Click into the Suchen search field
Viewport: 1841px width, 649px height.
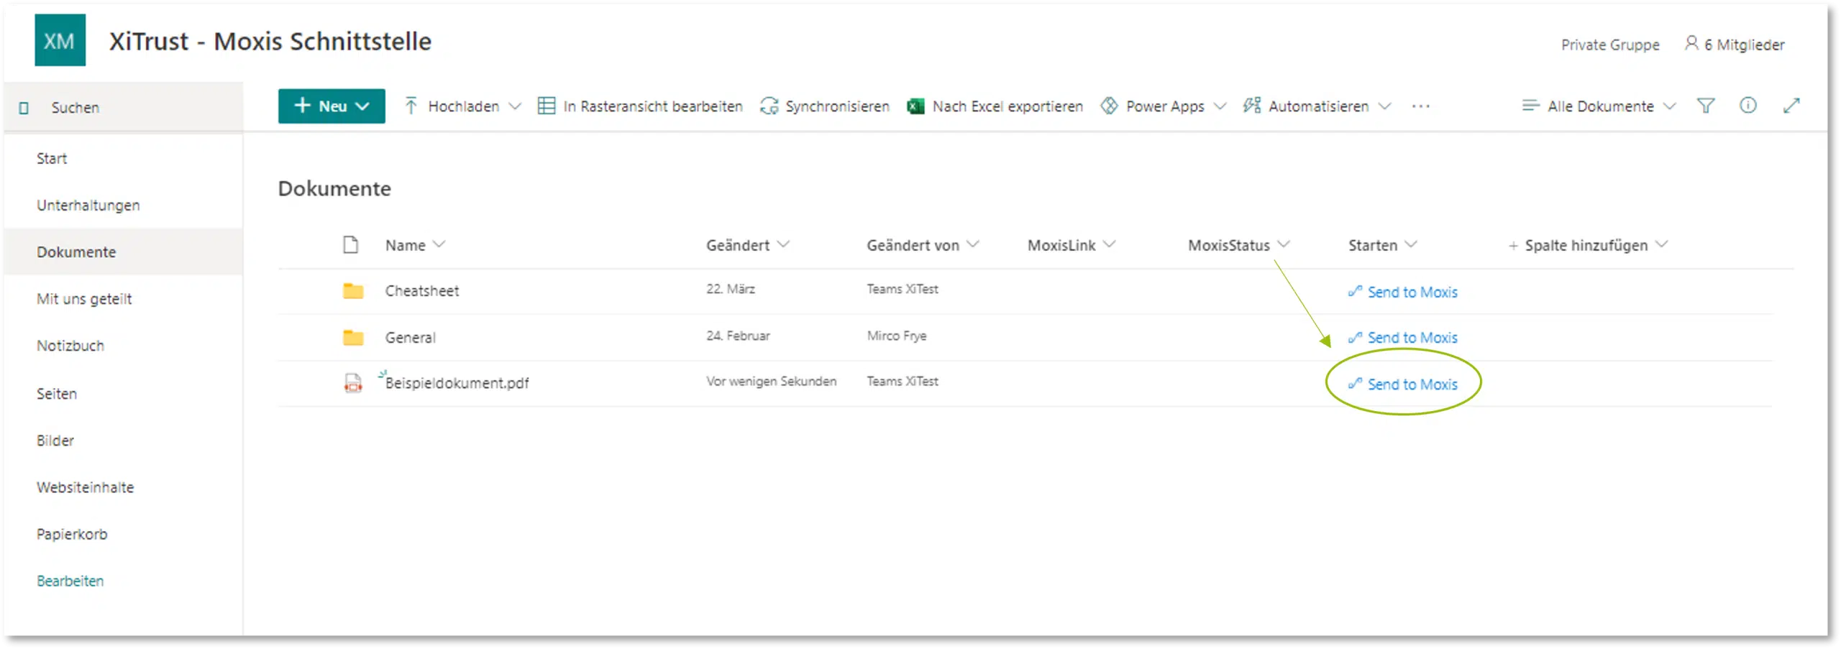click(123, 107)
